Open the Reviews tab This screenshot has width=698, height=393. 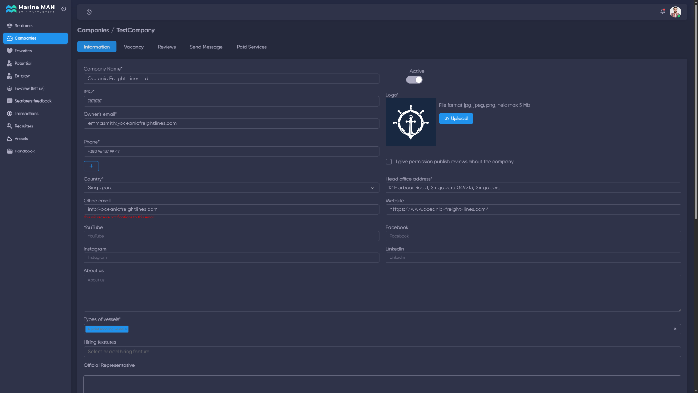[167, 47]
